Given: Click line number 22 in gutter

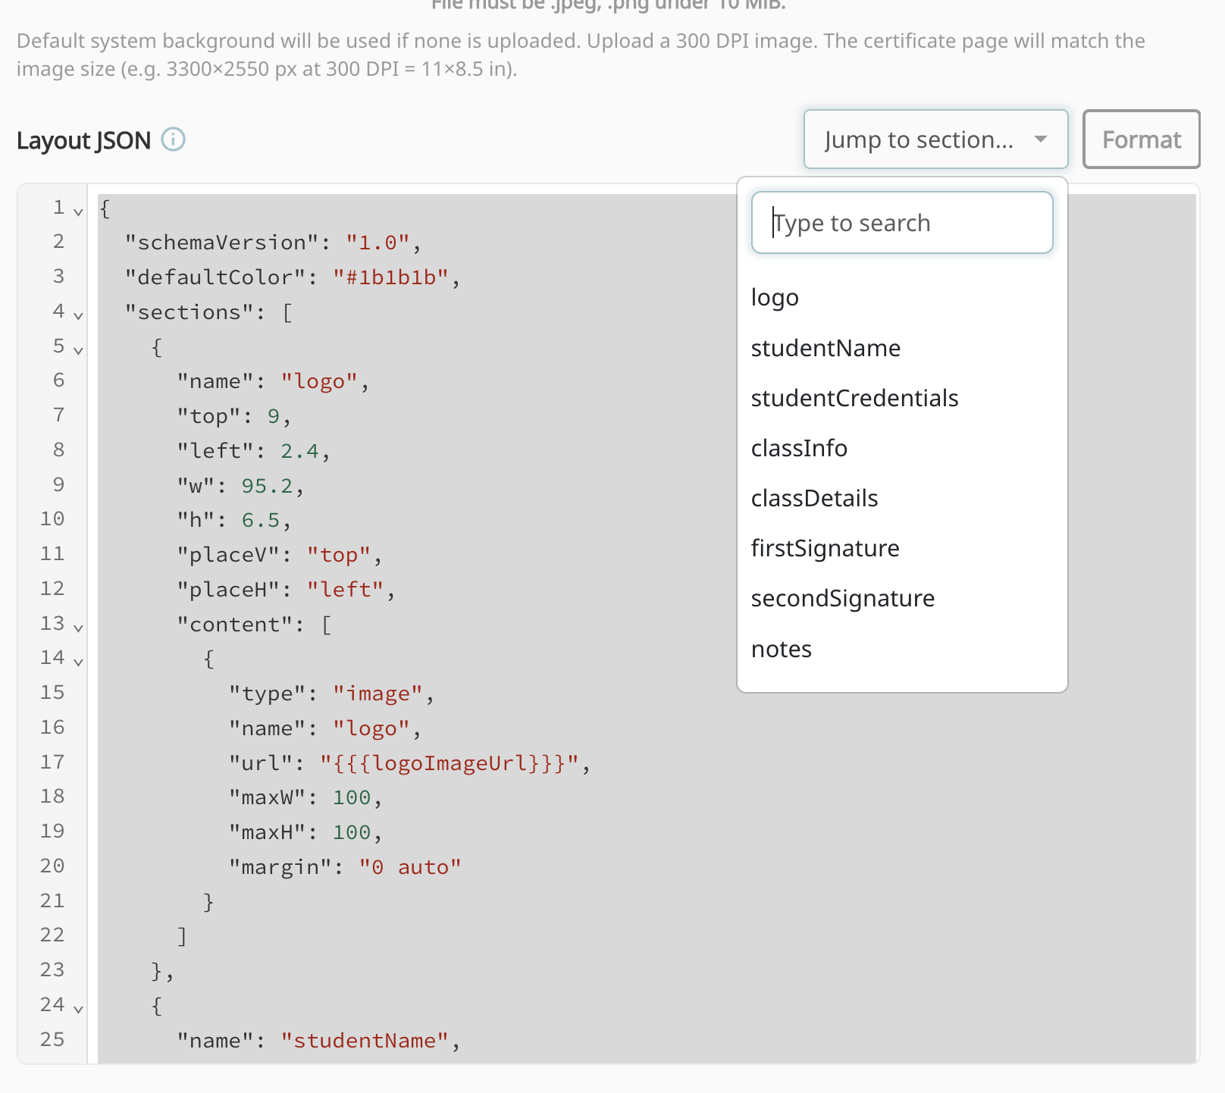Looking at the screenshot, I should [52, 935].
